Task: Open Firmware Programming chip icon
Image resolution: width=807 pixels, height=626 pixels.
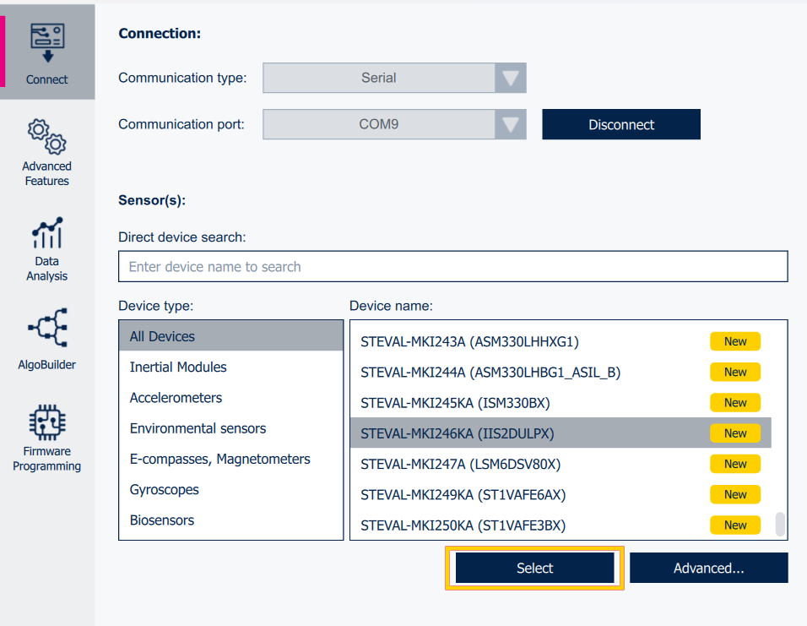Action: (x=47, y=422)
